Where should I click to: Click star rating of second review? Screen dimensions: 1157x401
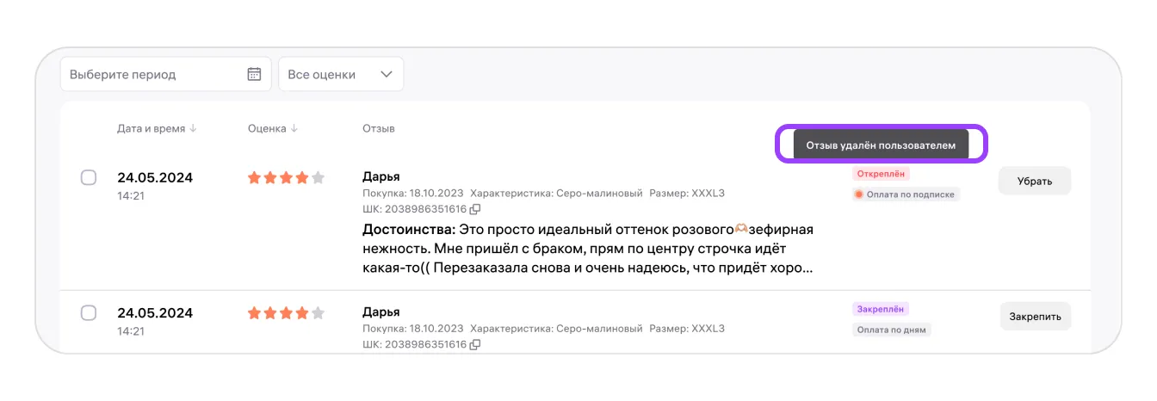coord(286,313)
